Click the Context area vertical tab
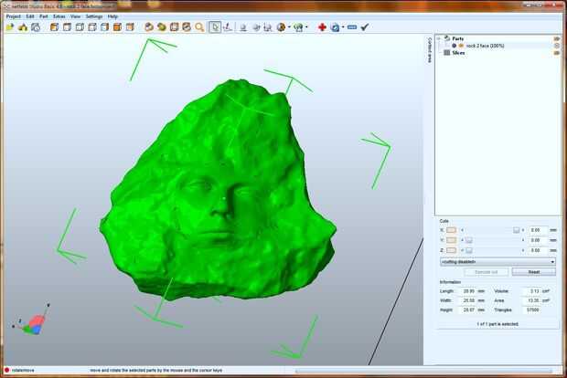Screen dimensions: 567x378 point(429,50)
